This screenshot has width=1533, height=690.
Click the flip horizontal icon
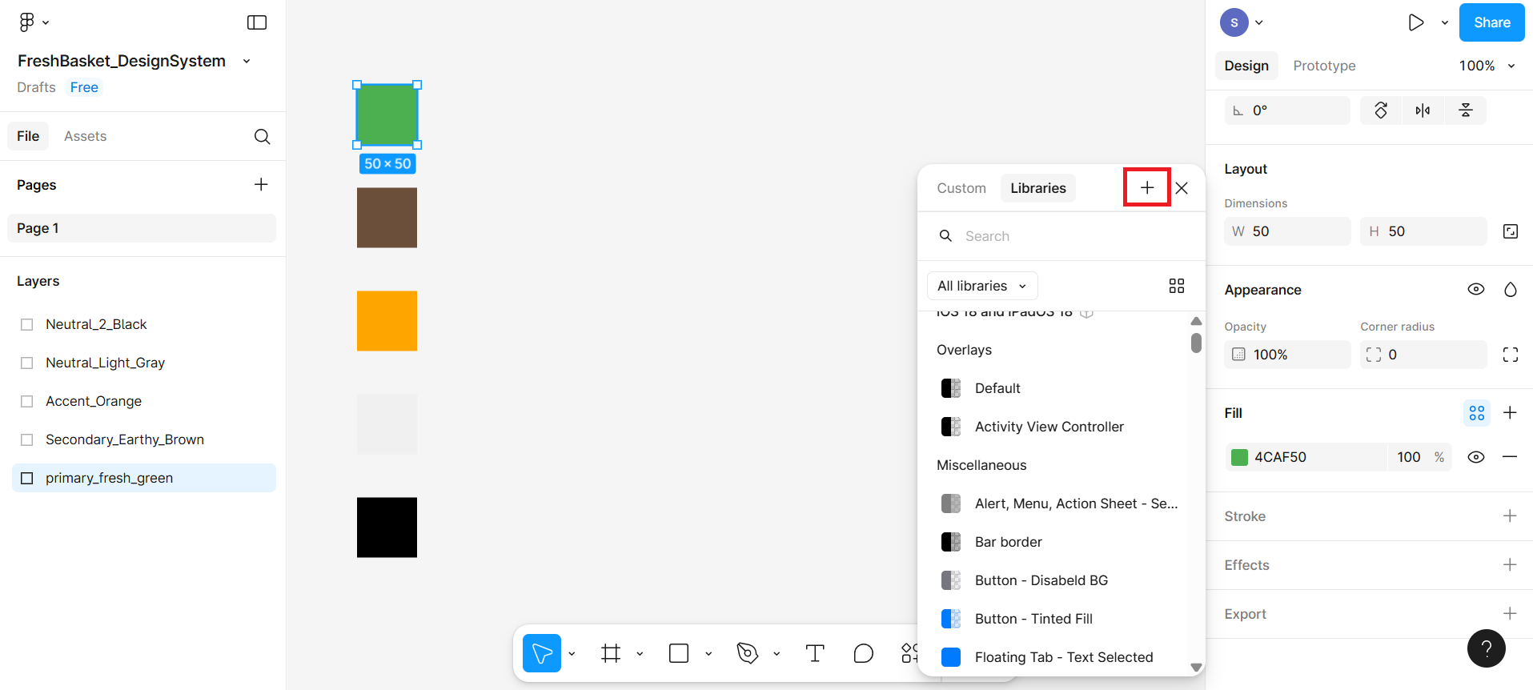click(x=1423, y=110)
